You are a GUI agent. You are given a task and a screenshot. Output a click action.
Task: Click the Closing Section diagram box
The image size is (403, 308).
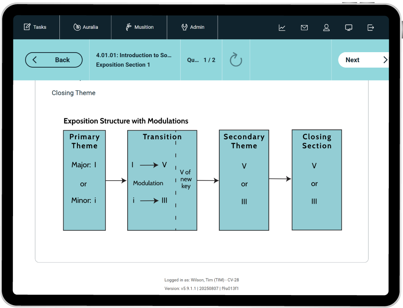tap(317, 180)
